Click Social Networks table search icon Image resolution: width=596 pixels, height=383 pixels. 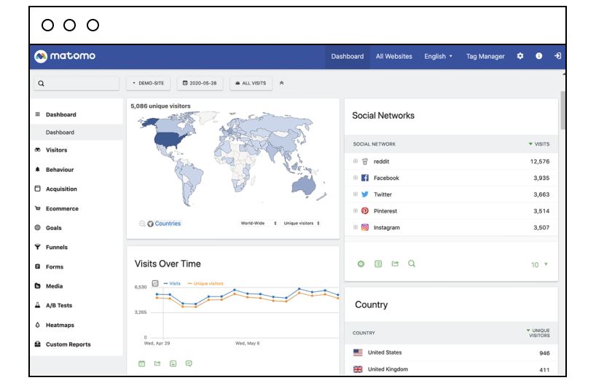[x=412, y=264]
